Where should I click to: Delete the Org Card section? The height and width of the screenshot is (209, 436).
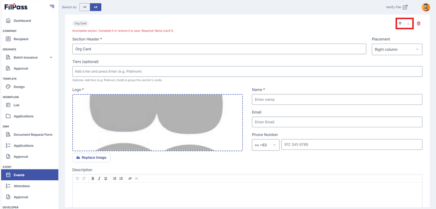(x=419, y=24)
